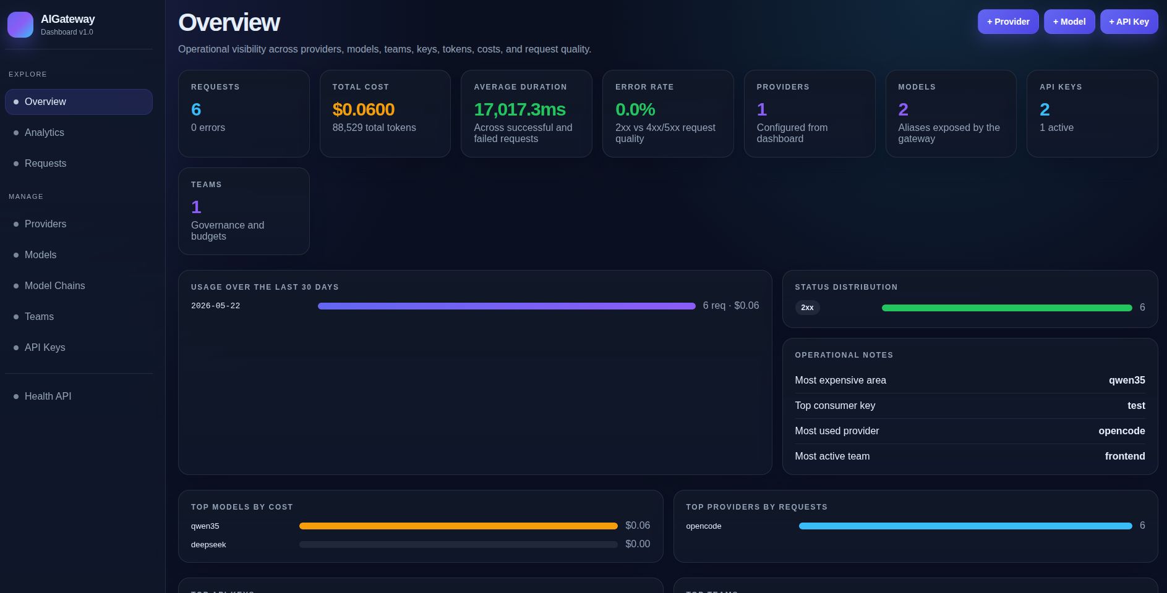1167x593 pixels.
Task: Click the $0.00 cost for deepseek
Action: [638, 544]
